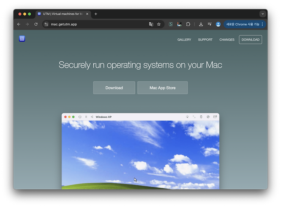Click the large Download button

[114, 88]
